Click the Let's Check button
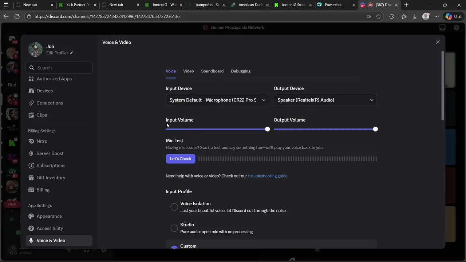This screenshot has height=262, width=466. [x=181, y=159]
